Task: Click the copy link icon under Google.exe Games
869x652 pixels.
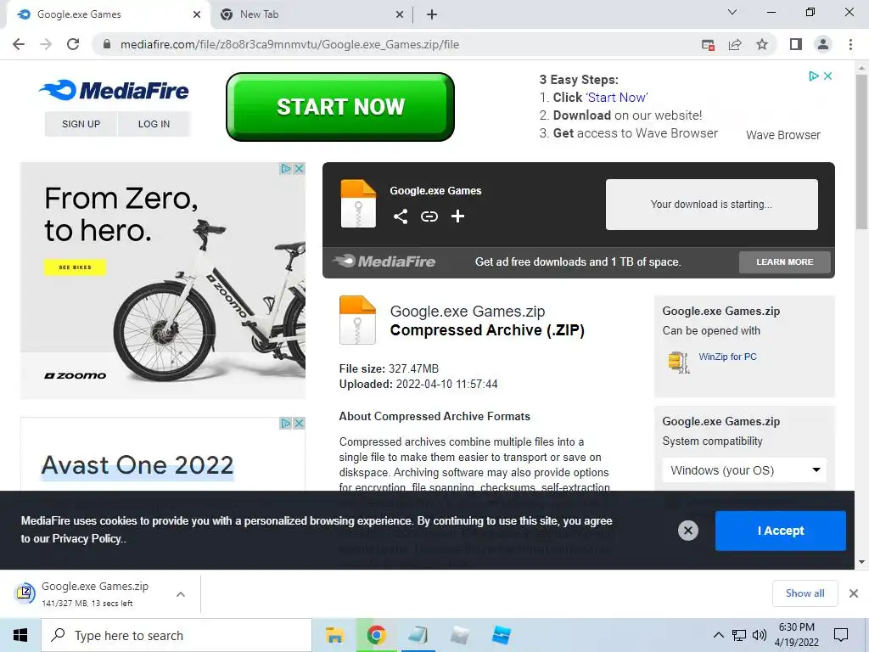Action: coord(429,216)
